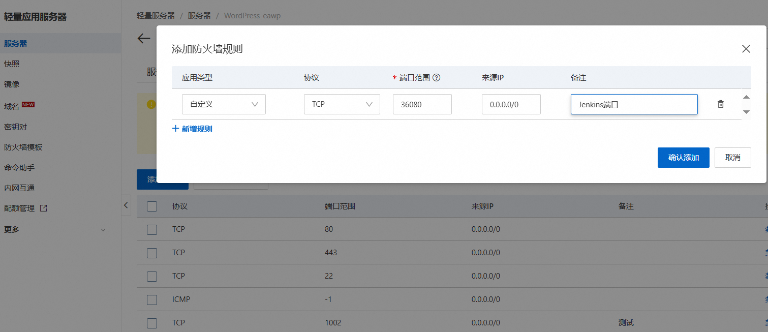768x332 pixels.
Task: Open the 端口范围 help tooltip icon
Action: 436,78
